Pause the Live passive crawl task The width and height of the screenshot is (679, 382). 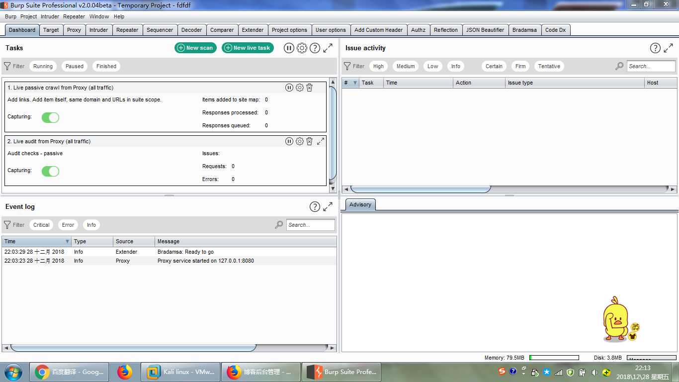coord(289,88)
